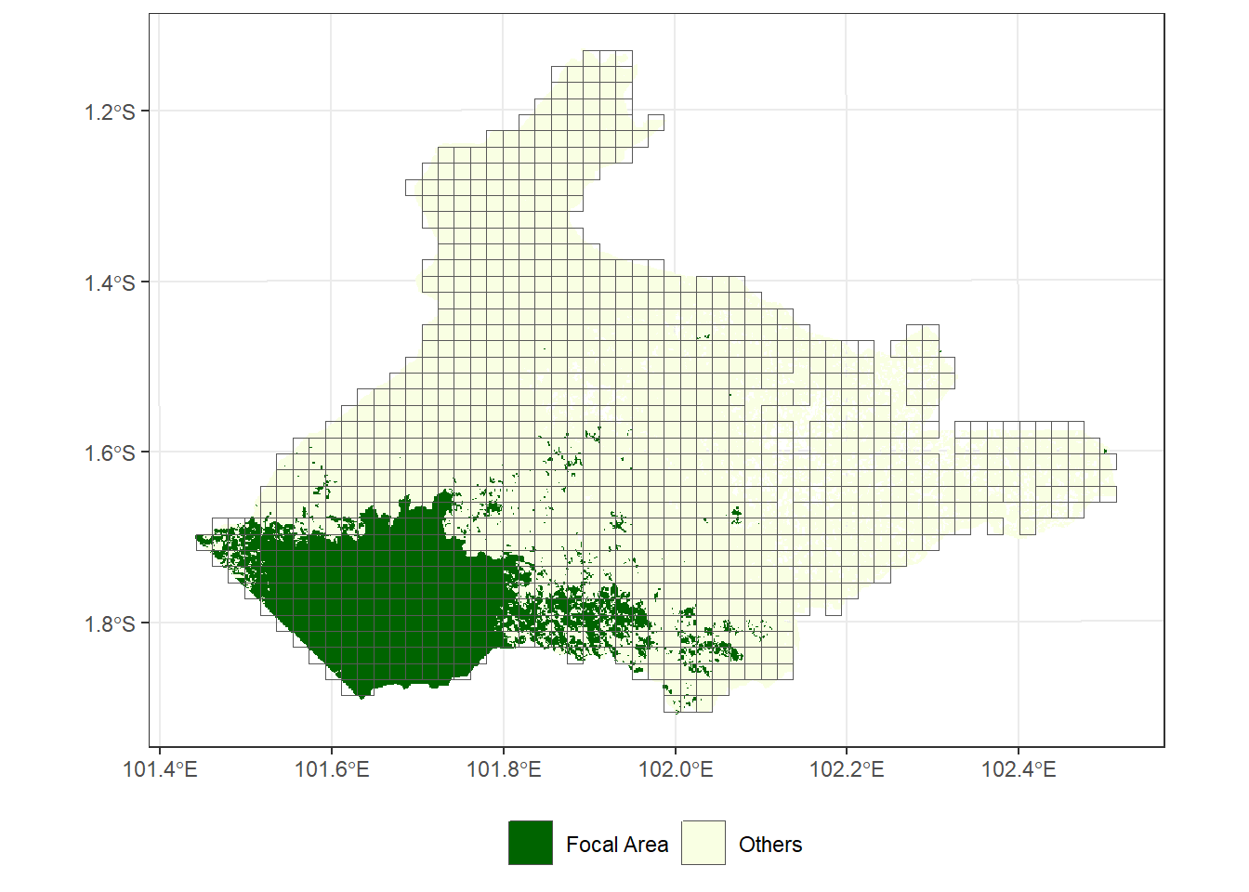Click the 102.0°E longitude axis label
The height and width of the screenshot is (892, 1249).
point(676,769)
